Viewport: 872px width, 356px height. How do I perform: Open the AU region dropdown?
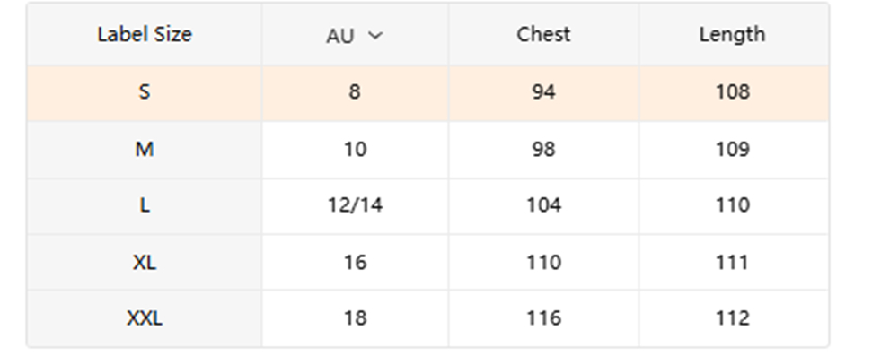(355, 36)
